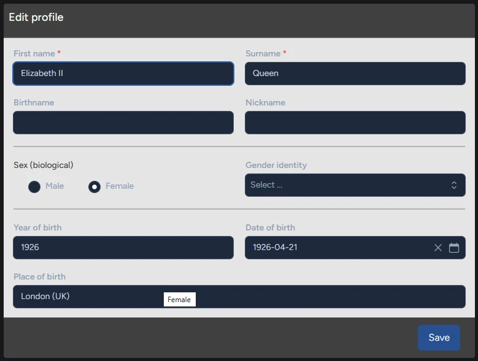Click the Nickname label text
478x361 pixels.
(265, 102)
